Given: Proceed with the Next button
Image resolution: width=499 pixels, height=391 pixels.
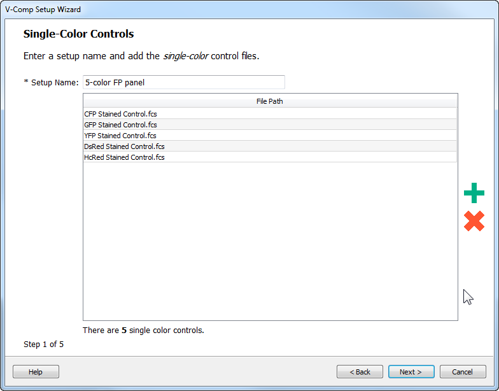Looking at the screenshot, I should pyautogui.click(x=411, y=372).
